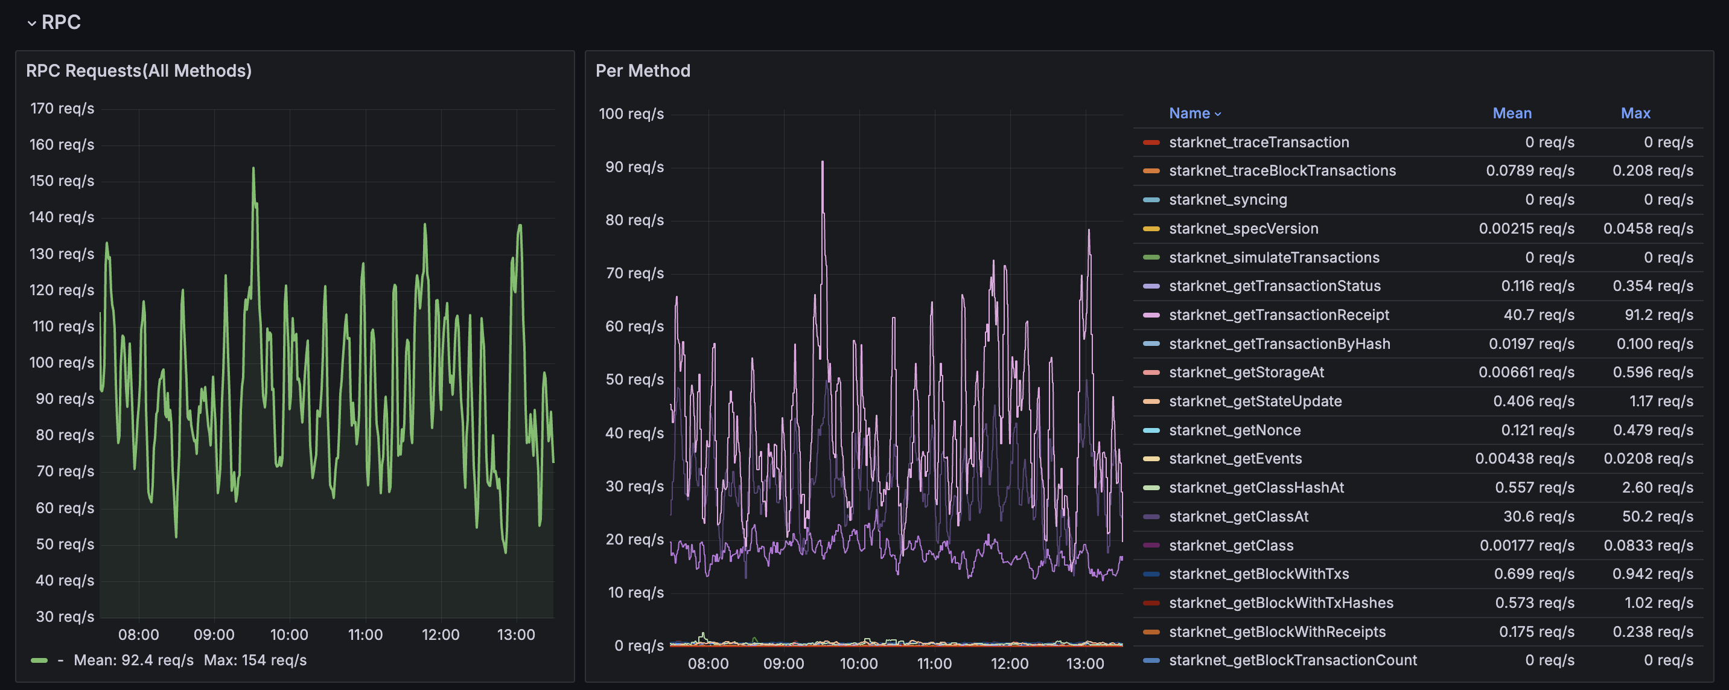Click starknet_traceBlockTransactions color swatch
This screenshot has height=690, width=1729.
pyautogui.click(x=1151, y=171)
